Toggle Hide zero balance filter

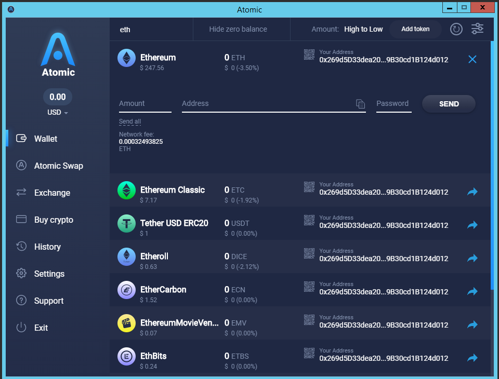(238, 29)
